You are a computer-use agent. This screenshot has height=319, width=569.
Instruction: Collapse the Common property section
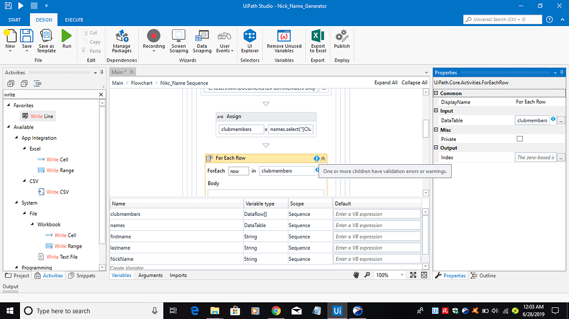[x=436, y=93]
